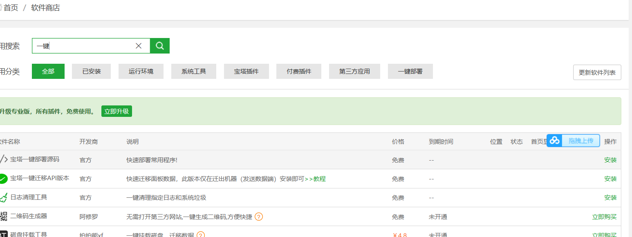Click 立即购买 for 二维码生成器
Viewport: 632px width, 237px height.
[604, 217]
